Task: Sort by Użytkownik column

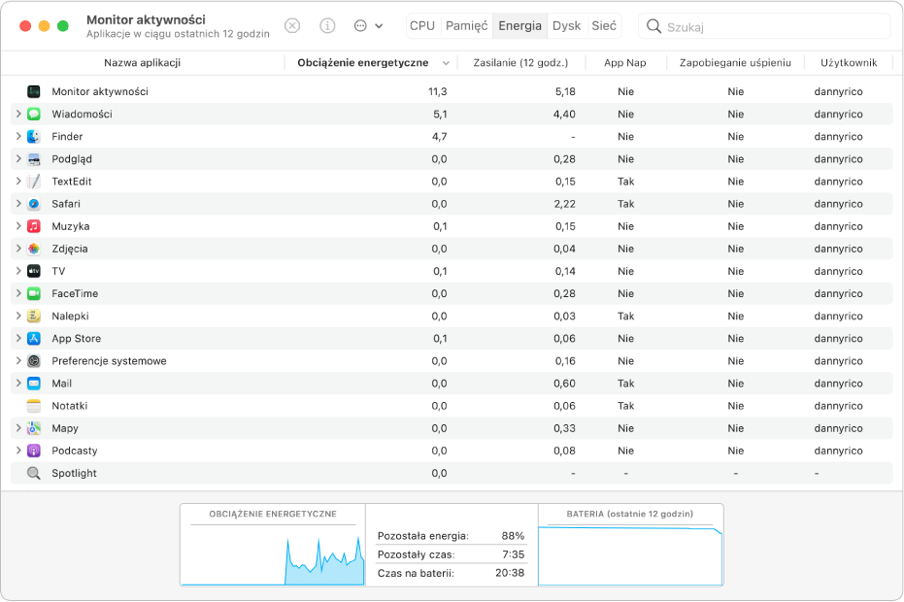Action: tap(849, 63)
